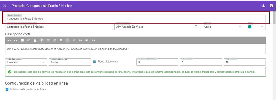This screenshot has width=276, height=100.
Task: Insert a table using the table icon
Action: click(x=22, y=40)
